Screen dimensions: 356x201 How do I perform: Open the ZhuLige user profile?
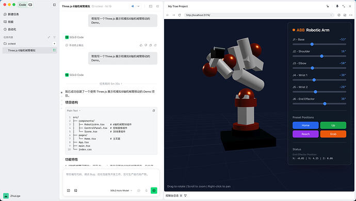(12, 196)
